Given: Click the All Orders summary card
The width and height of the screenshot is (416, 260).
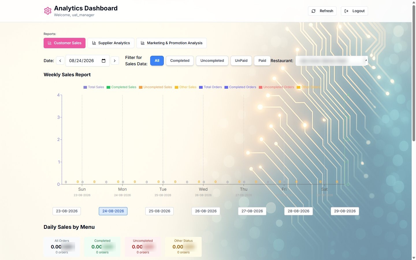Looking at the screenshot, I should click(x=62, y=247).
